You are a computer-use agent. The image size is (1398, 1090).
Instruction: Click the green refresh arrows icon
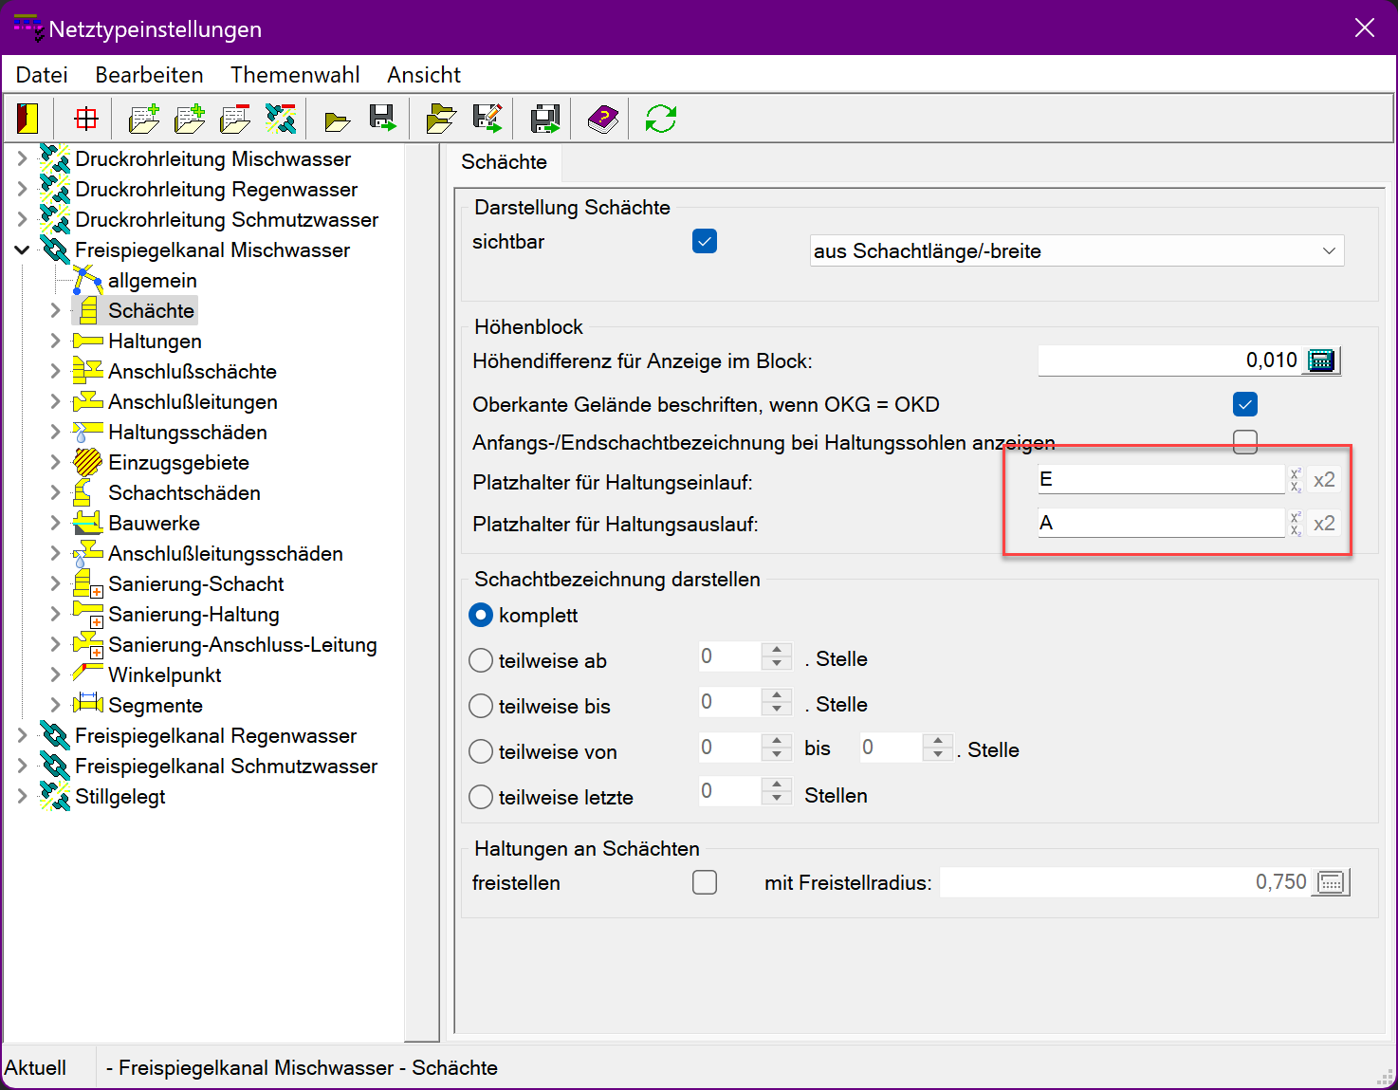[660, 119]
